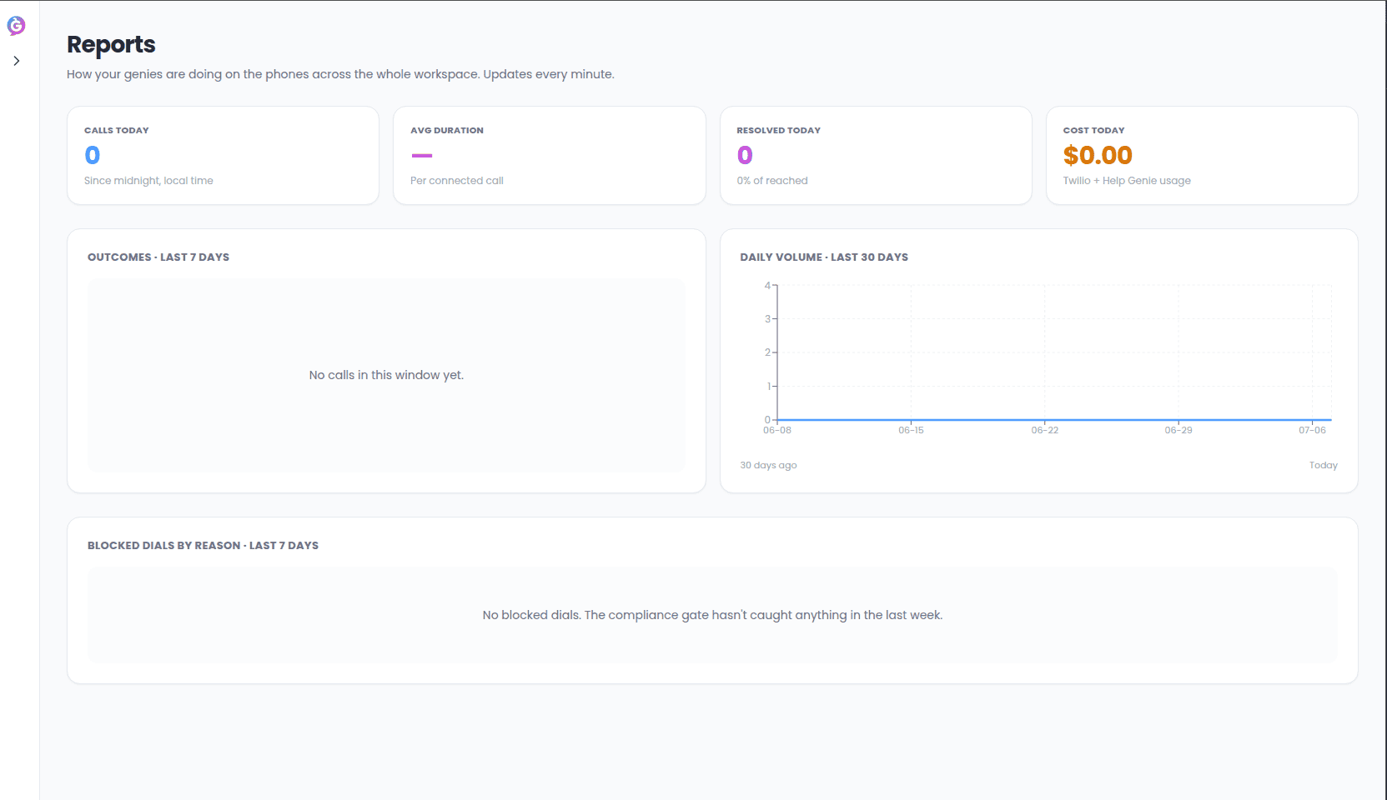Click the Help Genie logo icon
This screenshot has width=1387, height=800.
pos(16,26)
